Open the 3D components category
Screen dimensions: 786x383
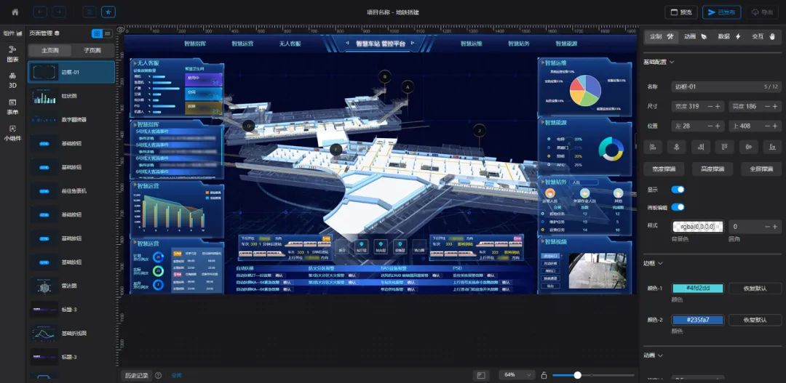[12, 80]
